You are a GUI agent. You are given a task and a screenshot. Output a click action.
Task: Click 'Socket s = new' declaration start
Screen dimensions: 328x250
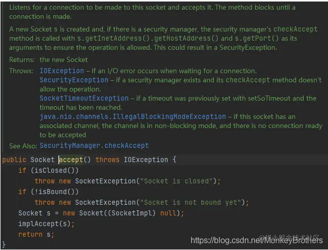coord(47,213)
